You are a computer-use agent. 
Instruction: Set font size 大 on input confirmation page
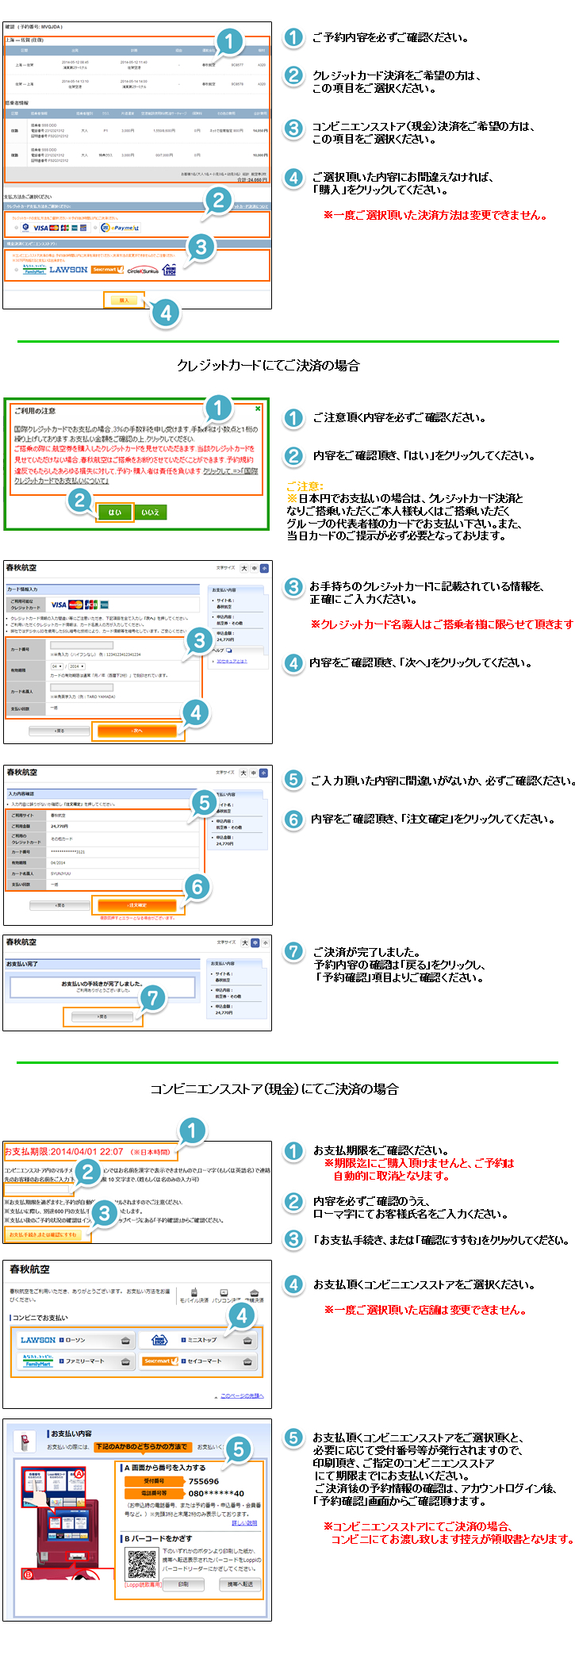pyautogui.click(x=243, y=773)
